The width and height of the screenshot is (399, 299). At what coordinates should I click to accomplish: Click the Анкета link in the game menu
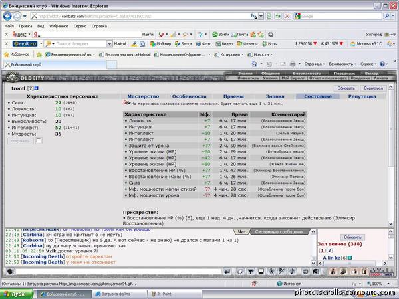coord(381,78)
